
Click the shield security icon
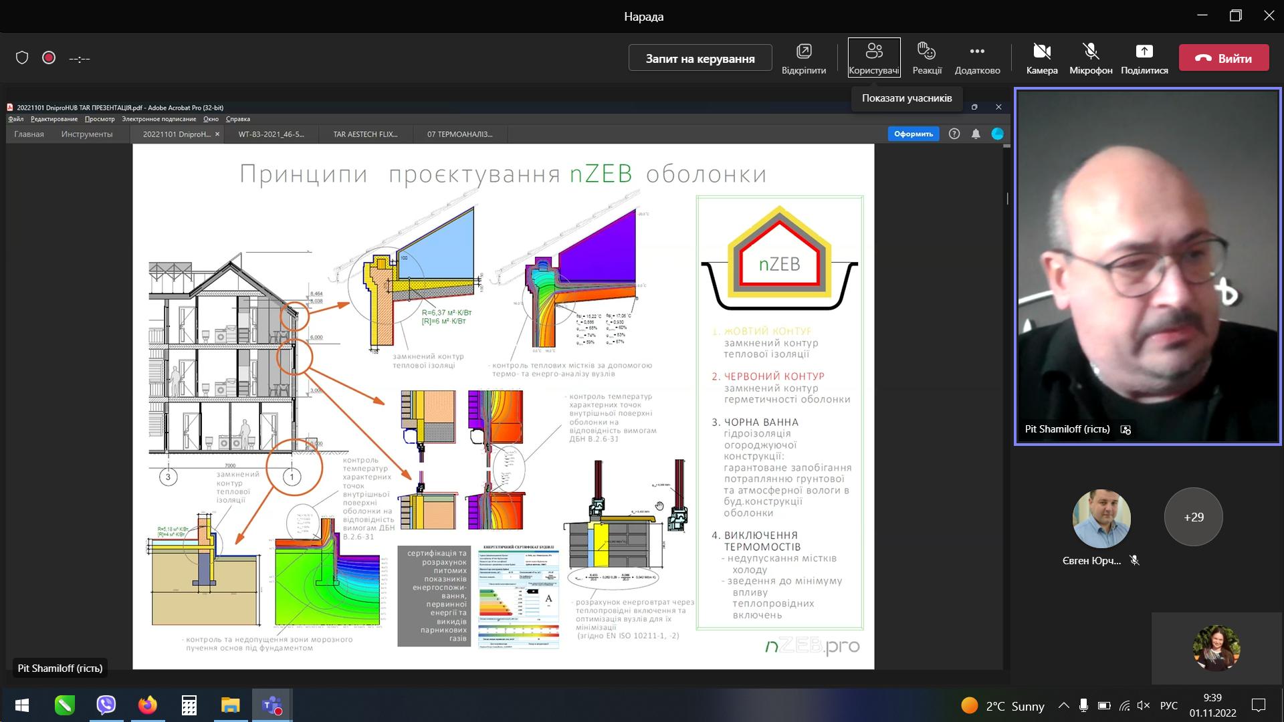[22, 58]
